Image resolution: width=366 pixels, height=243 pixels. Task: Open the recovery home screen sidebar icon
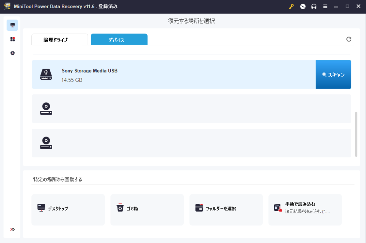(13, 25)
